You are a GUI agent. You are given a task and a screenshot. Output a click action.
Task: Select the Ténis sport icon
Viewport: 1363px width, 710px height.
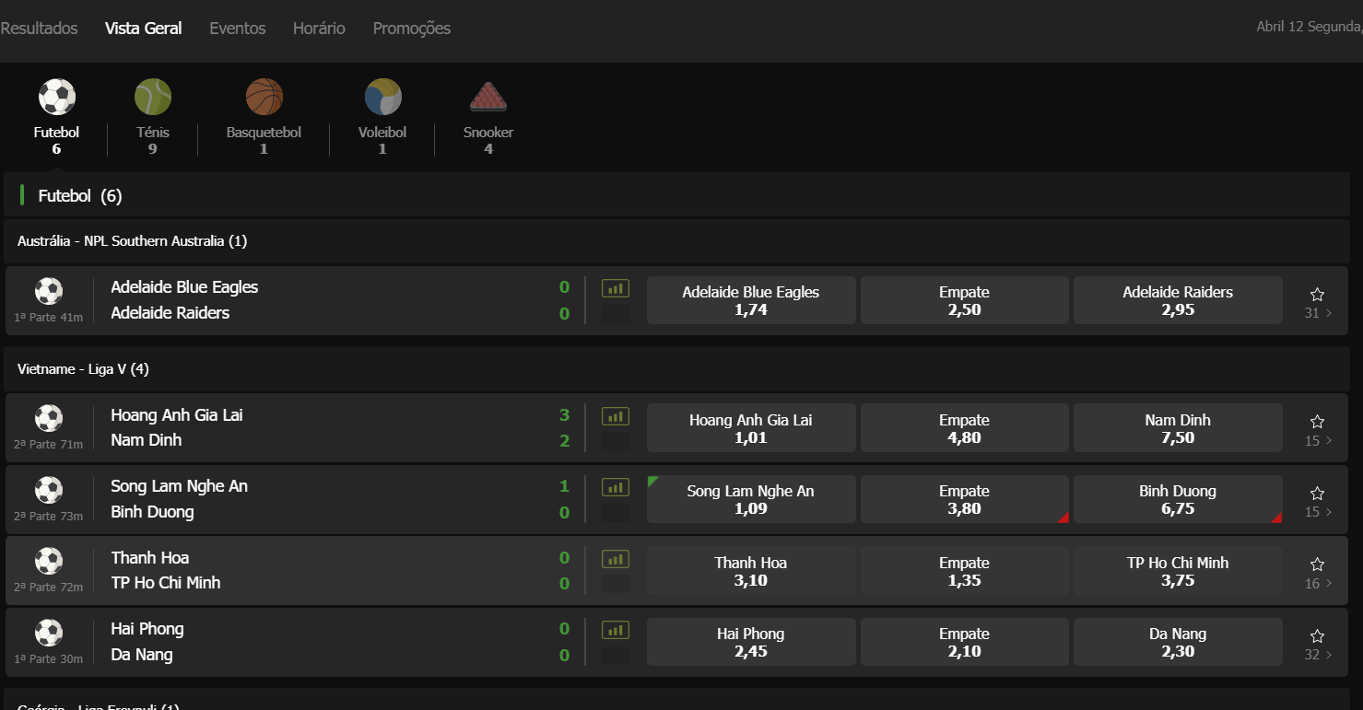pyautogui.click(x=153, y=97)
